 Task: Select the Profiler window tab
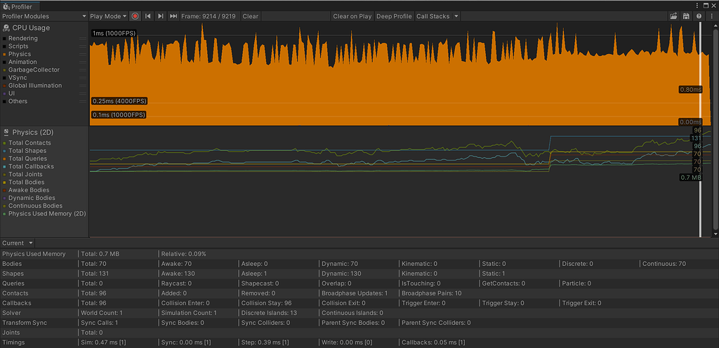(20, 6)
